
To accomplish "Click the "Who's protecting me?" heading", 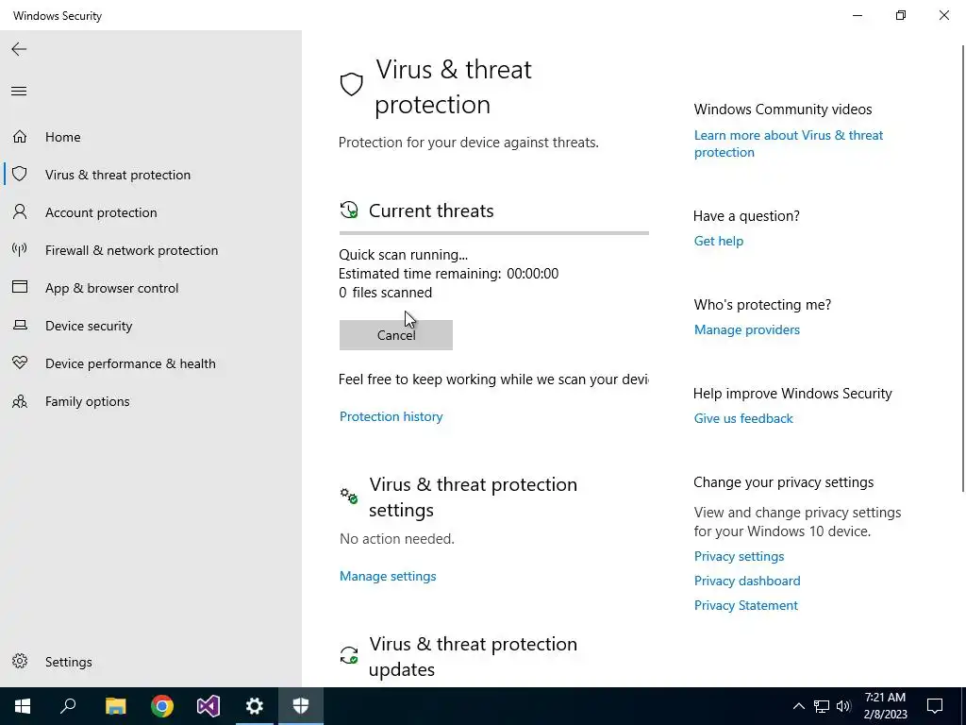I will point(762,305).
